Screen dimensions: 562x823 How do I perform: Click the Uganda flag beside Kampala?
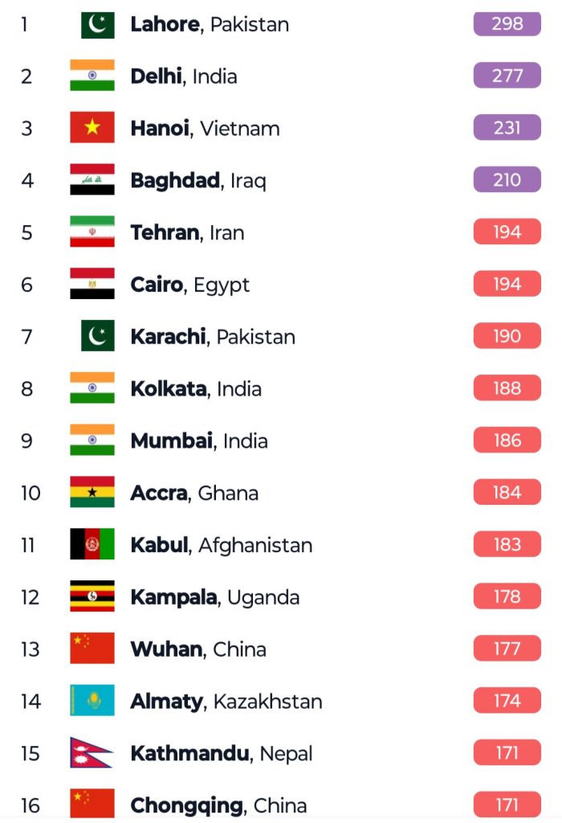click(x=92, y=596)
